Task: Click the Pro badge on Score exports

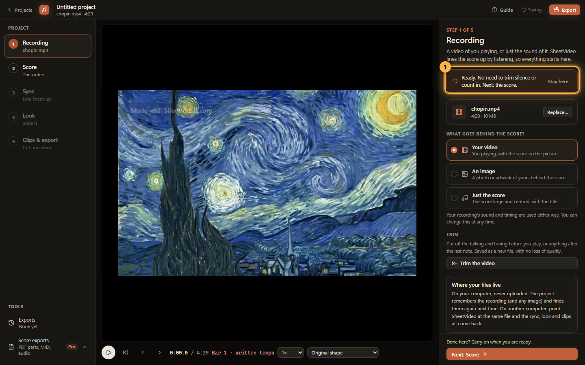Action: 71,347
